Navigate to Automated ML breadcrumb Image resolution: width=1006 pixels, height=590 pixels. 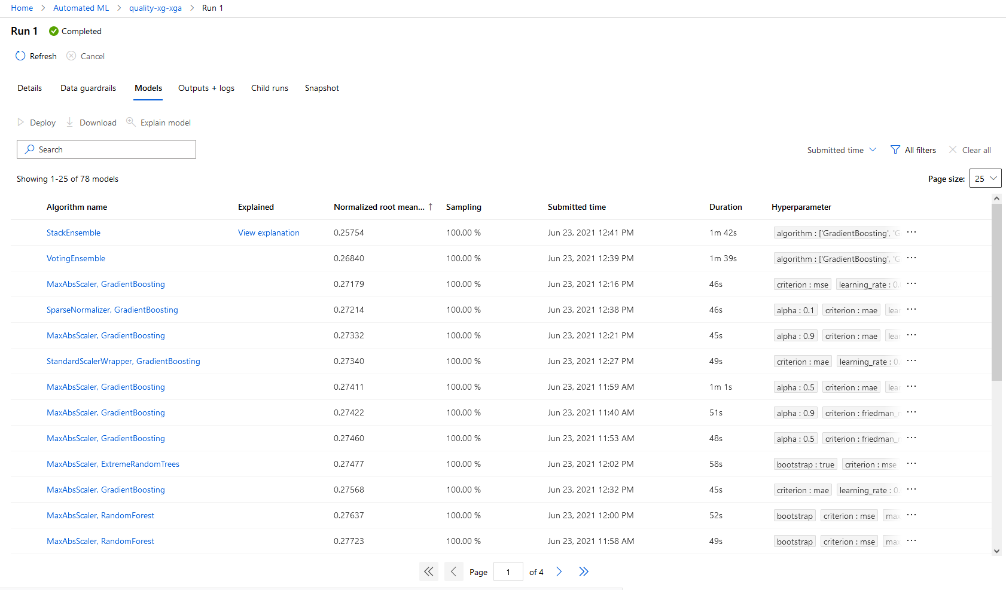point(81,8)
